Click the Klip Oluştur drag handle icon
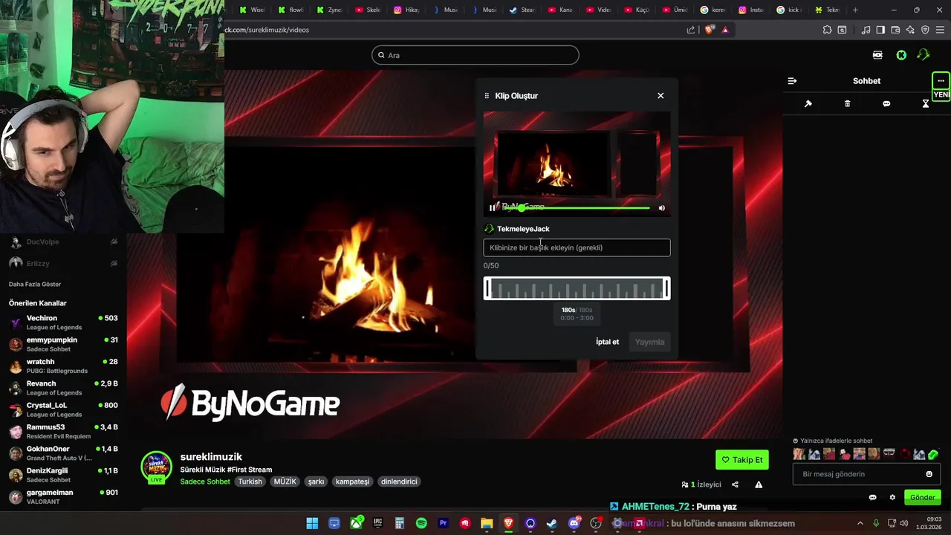 click(x=487, y=96)
